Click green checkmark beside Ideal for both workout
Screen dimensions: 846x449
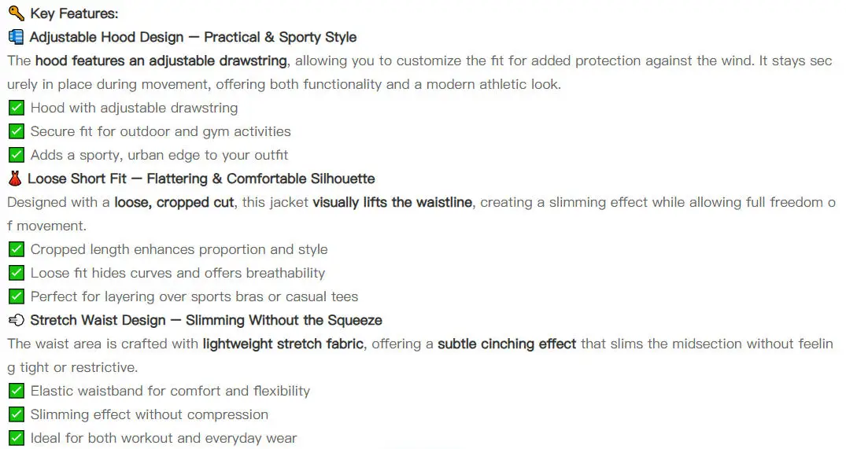coord(17,438)
